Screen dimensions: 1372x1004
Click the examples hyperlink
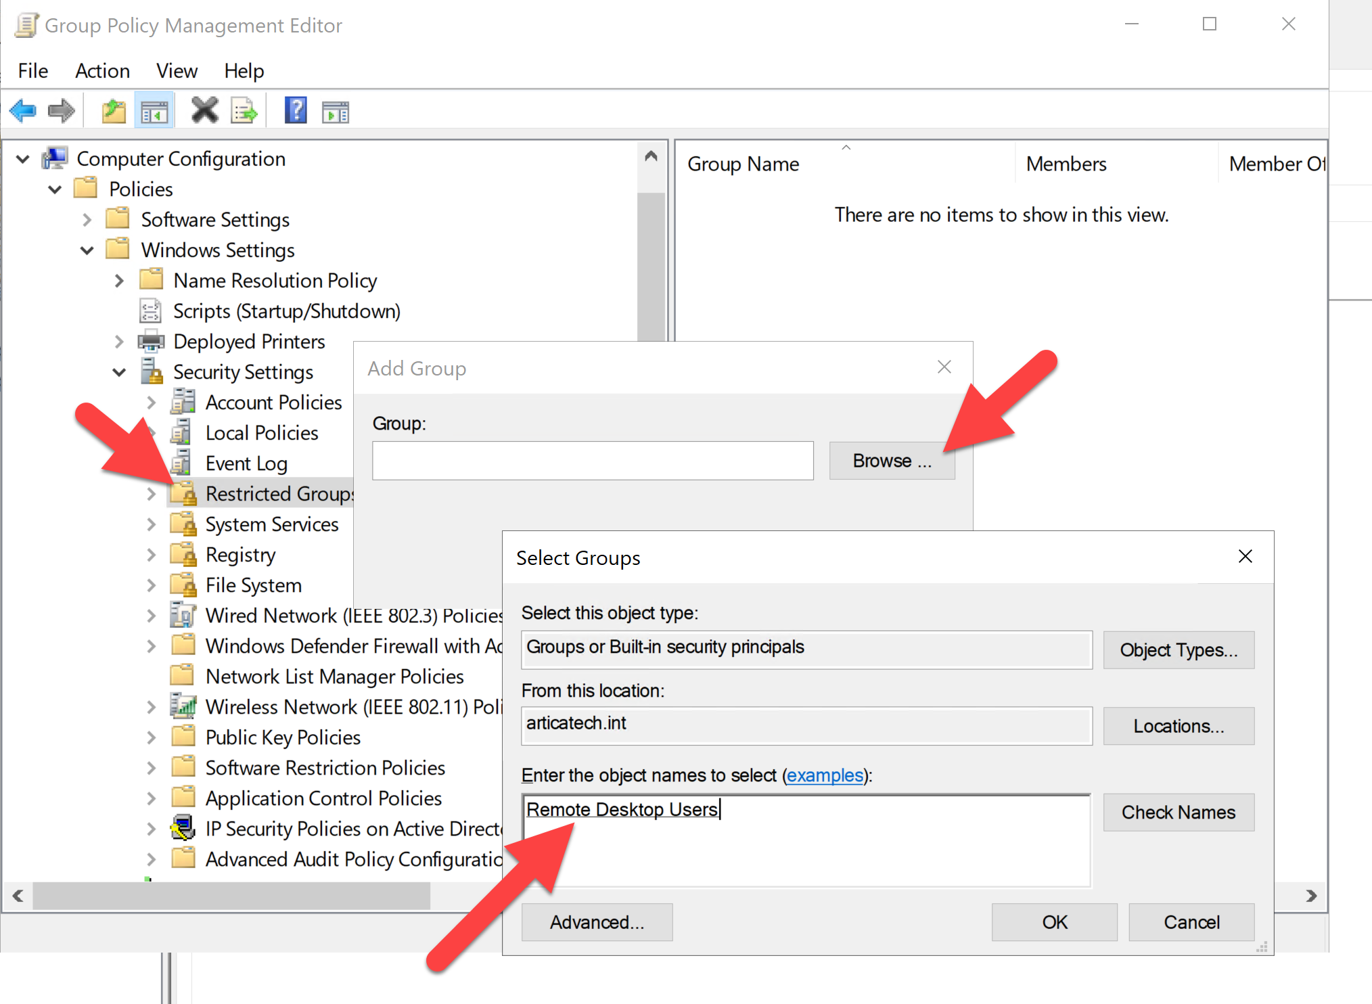click(825, 775)
